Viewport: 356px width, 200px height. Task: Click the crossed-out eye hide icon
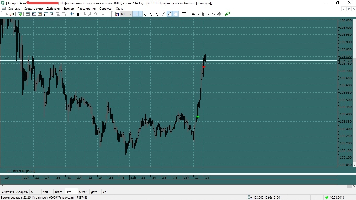point(213,14)
